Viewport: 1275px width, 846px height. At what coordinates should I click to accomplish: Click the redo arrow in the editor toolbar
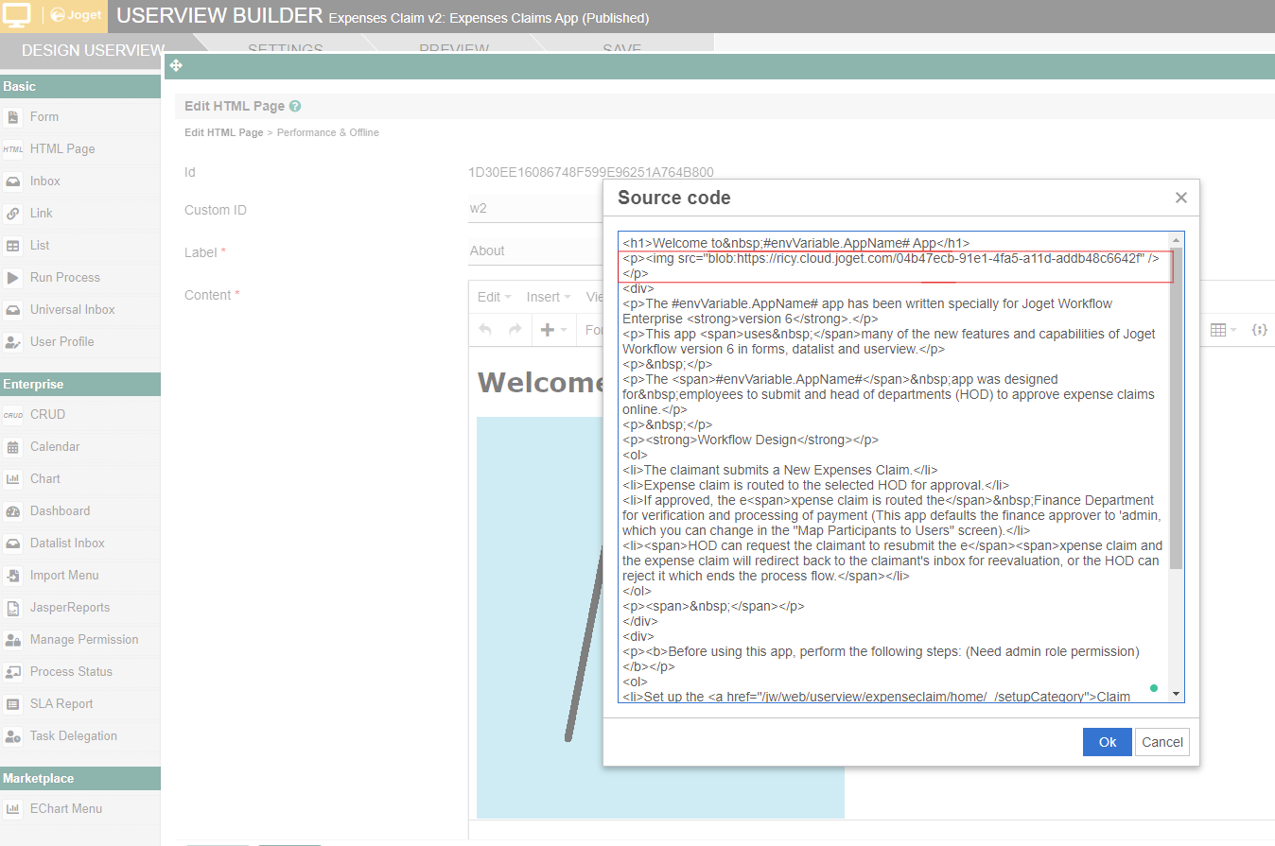point(515,330)
